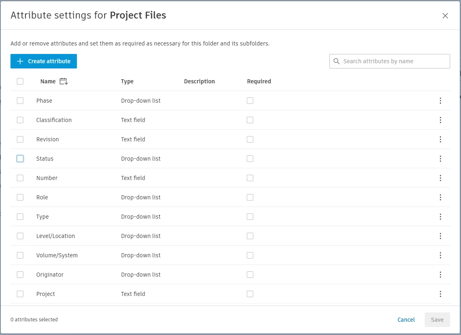The image size is (461, 335).
Task: Click the Required column header
Action: tap(259, 81)
